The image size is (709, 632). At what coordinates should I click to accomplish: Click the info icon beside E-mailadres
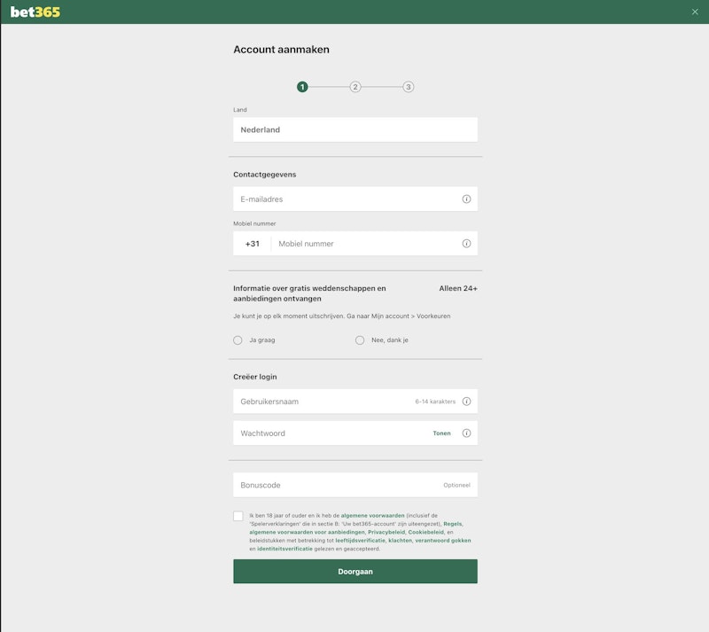click(x=466, y=199)
